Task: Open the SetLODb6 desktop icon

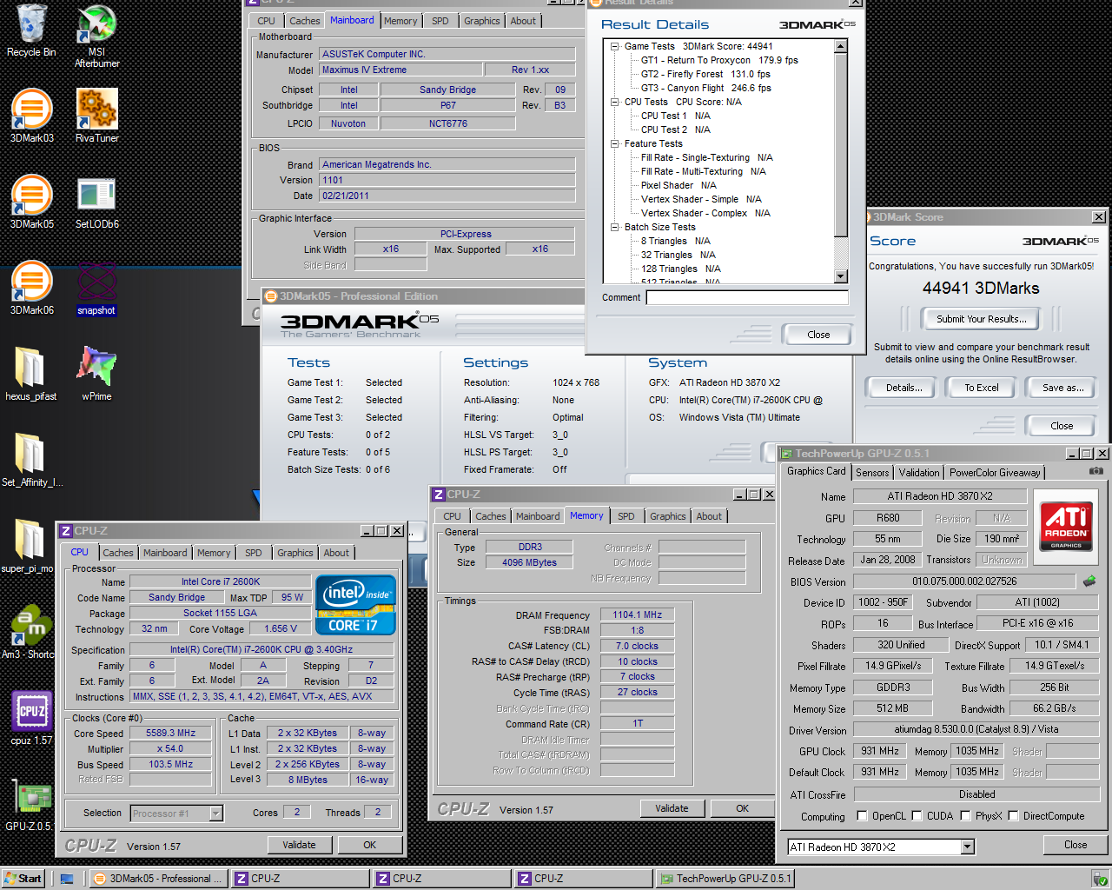Action: tap(96, 202)
